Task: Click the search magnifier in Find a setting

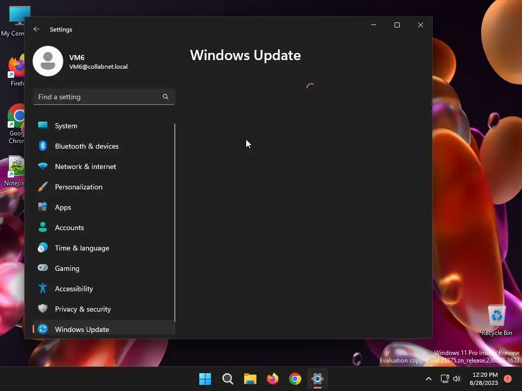Action: point(166,97)
